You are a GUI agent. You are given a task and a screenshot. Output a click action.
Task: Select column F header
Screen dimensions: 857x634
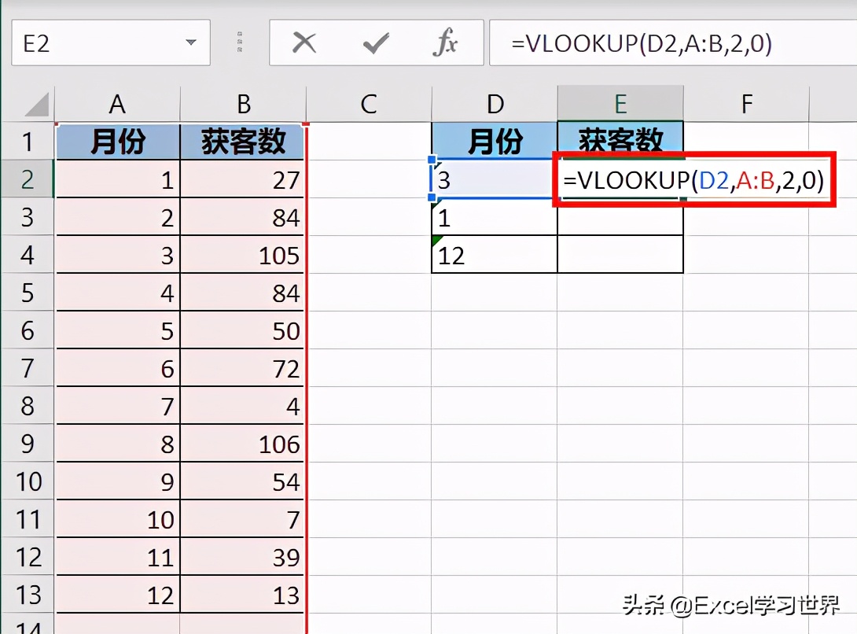(745, 103)
